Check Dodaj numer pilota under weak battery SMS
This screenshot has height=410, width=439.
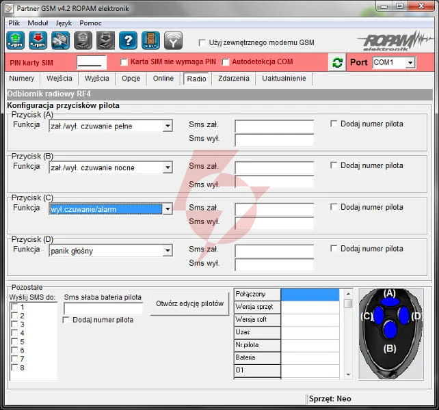coord(66,320)
